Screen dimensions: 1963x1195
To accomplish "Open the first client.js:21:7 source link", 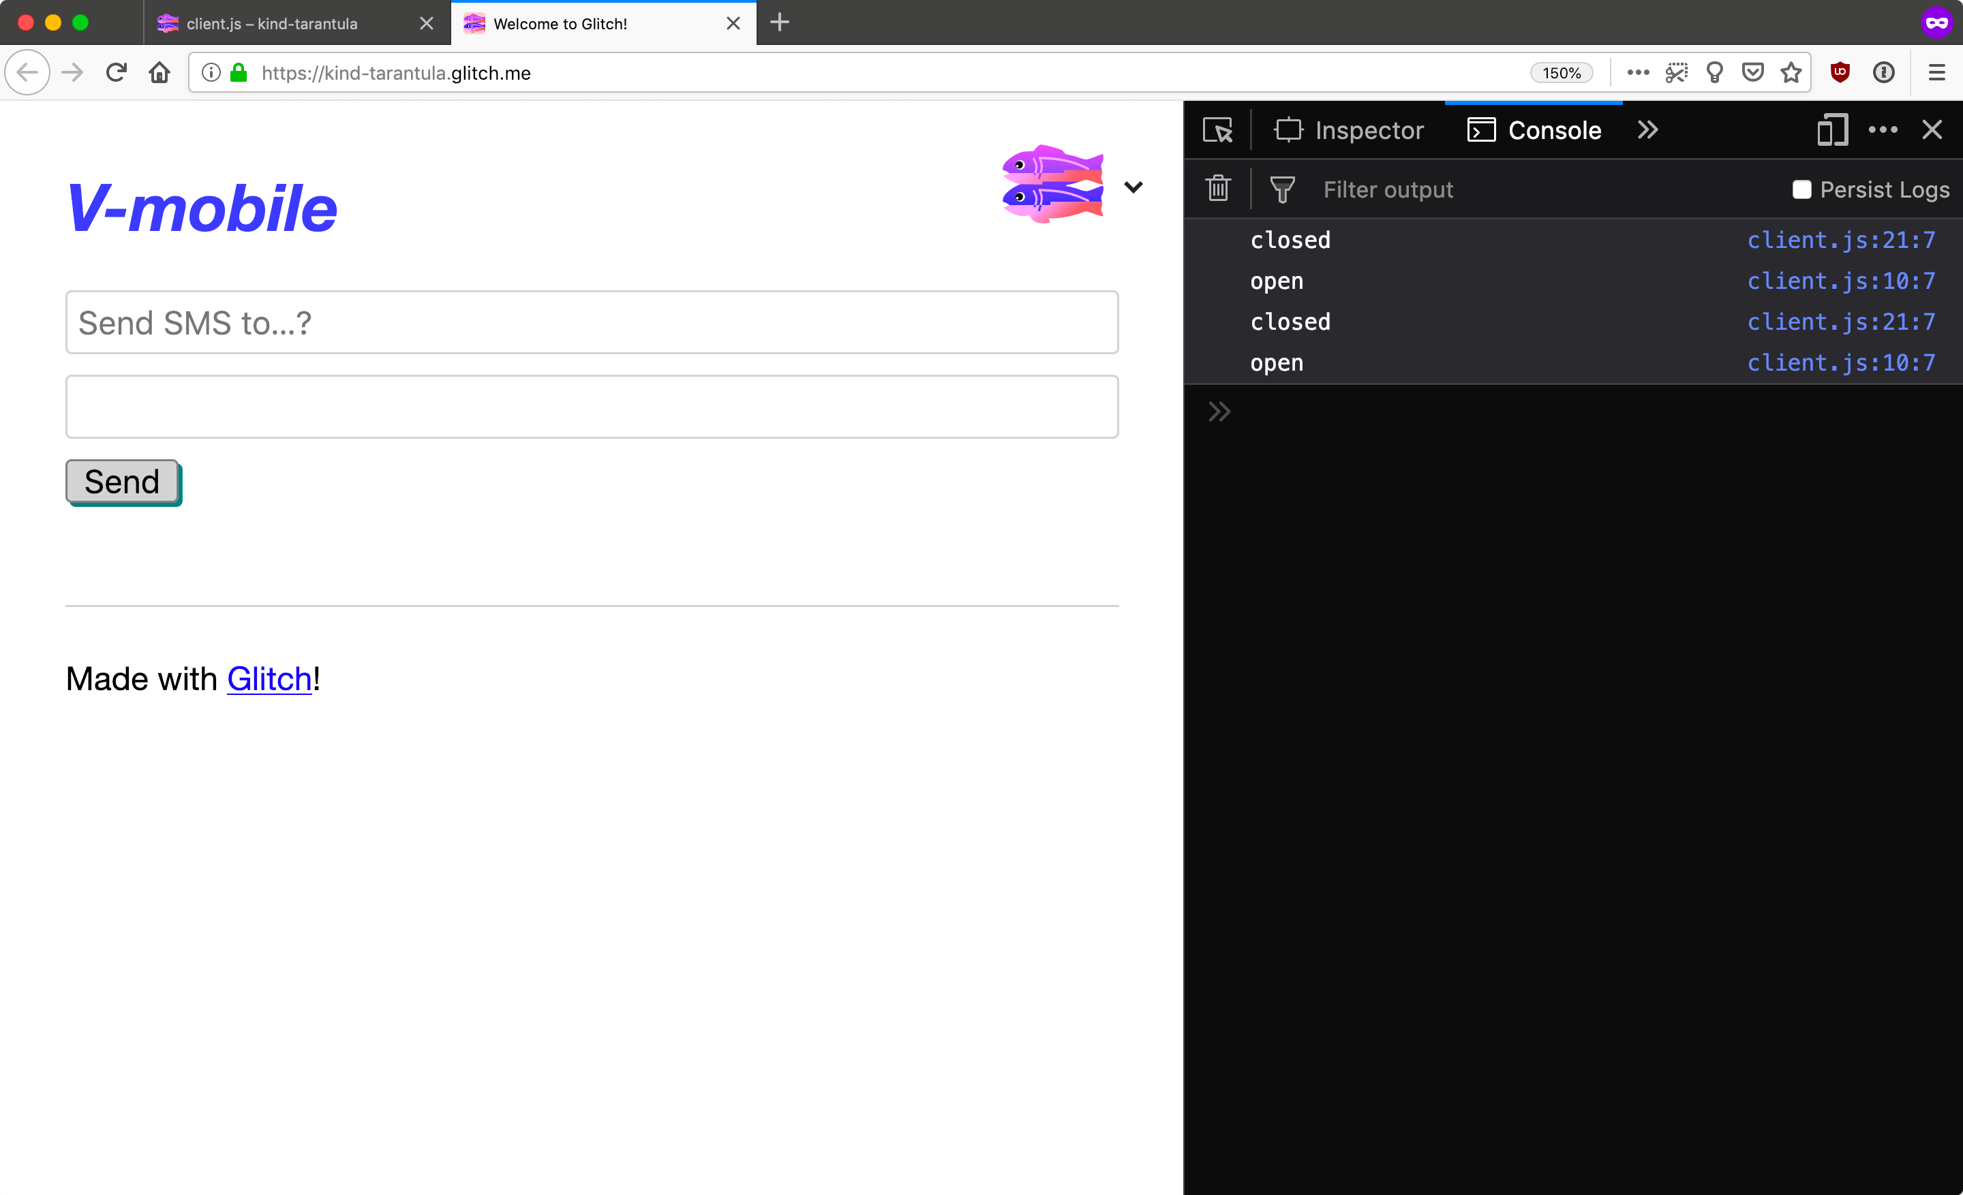I will click(1840, 240).
